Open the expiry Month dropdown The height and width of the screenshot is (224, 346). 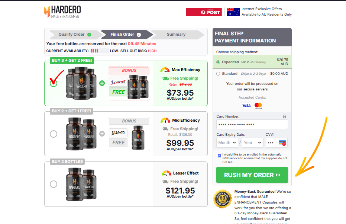tap(227, 143)
